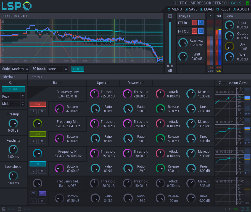251x212 pixels.
Task: Click LOAD in the top bar
Action: click(207, 9)
